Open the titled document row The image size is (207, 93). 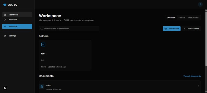pyautogui.click(x=120, y=87)
